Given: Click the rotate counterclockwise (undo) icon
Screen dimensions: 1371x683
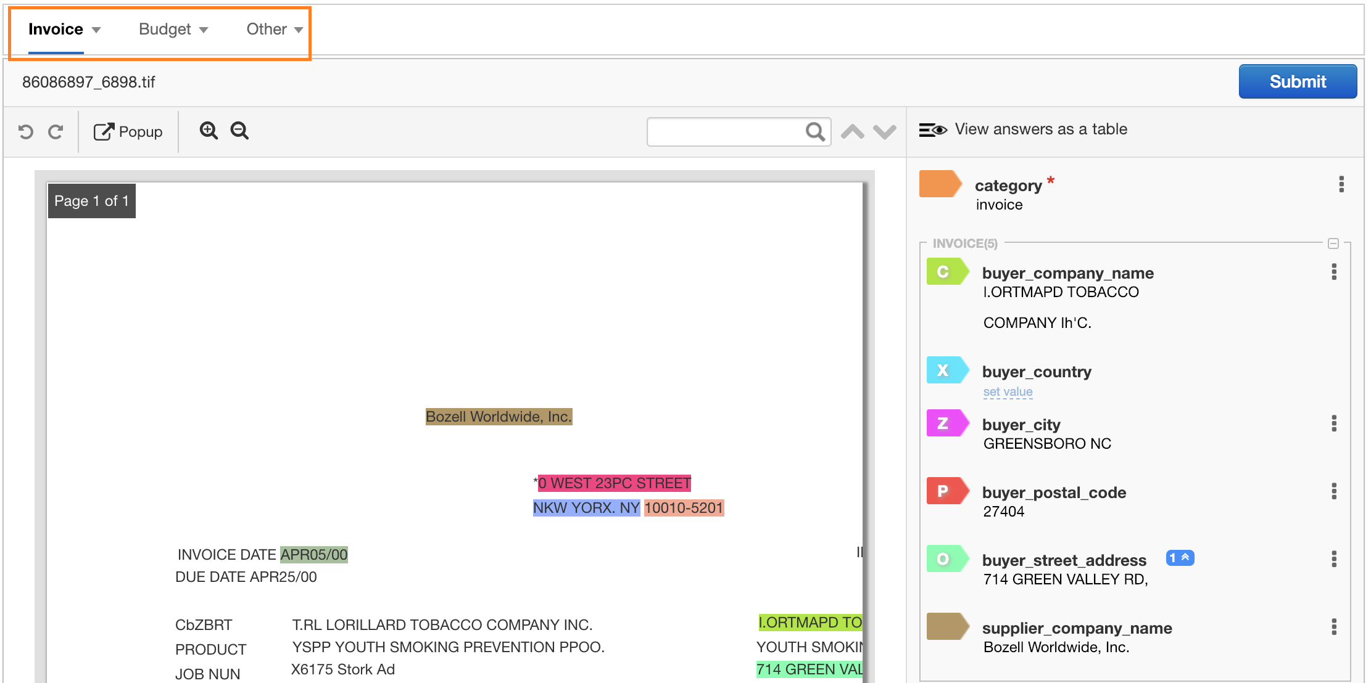Looking at the screenshot, I should pos(26,132).
